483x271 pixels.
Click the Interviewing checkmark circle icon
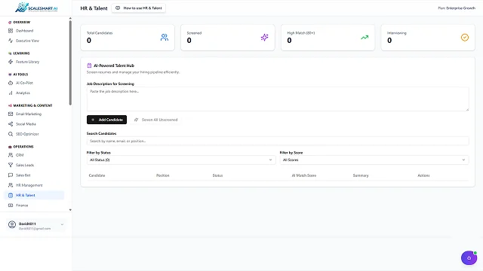point(465,38)
